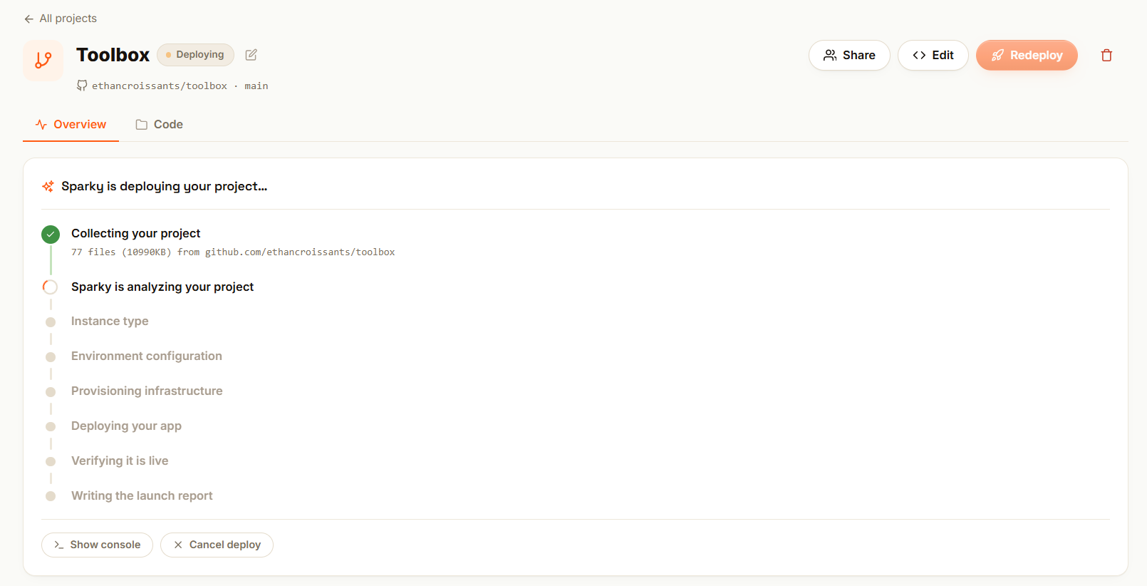Click the Toolbox project branch icon
Image resolution: width=1147 pixels, height=586 pixels.
(43, 60)
